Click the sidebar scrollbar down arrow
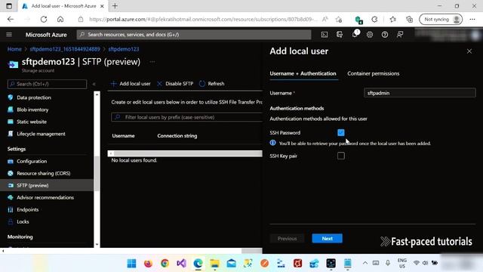The image size is (483, 272). click(97, 245)
